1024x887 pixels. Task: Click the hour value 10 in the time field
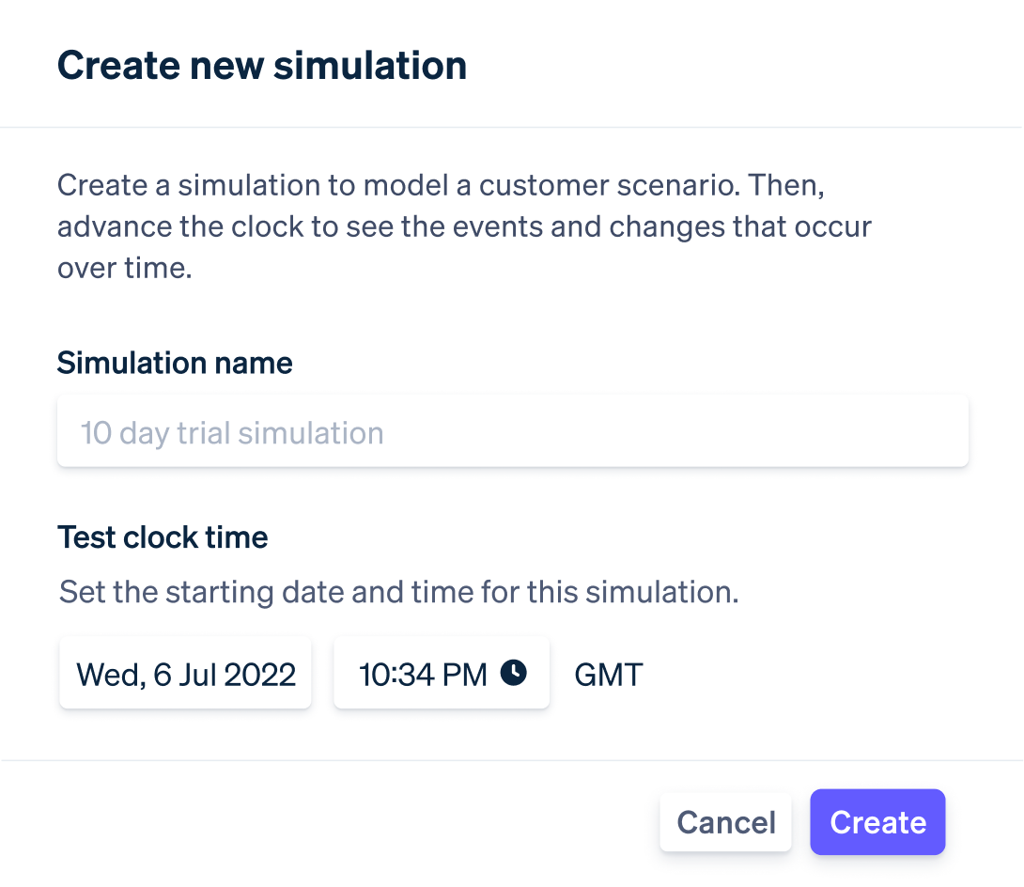point(373,675)
